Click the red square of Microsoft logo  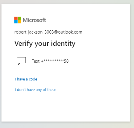pos(16,18)
